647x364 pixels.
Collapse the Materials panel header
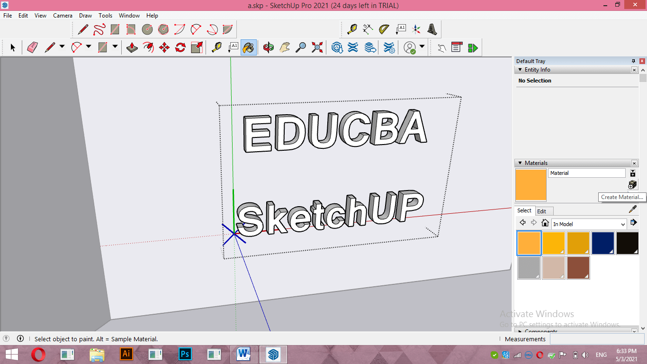pos(520,163)
